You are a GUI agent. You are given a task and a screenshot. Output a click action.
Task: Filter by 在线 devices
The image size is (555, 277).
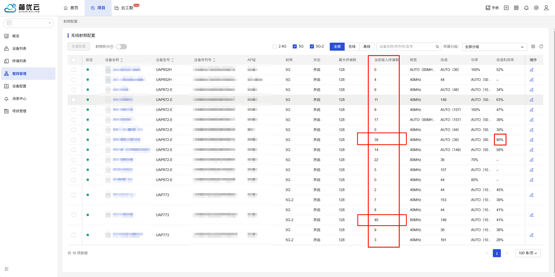pos(352,47)
